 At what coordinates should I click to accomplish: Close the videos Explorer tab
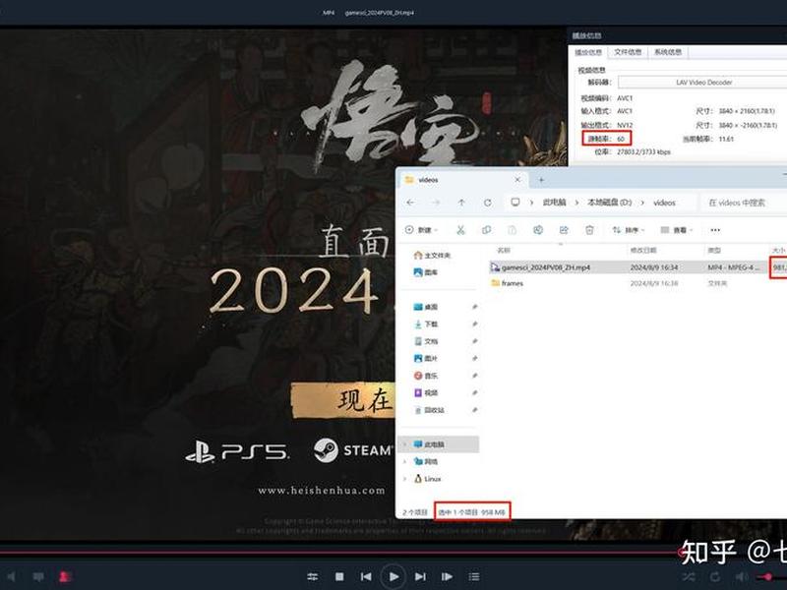click(x=517, y=180)
